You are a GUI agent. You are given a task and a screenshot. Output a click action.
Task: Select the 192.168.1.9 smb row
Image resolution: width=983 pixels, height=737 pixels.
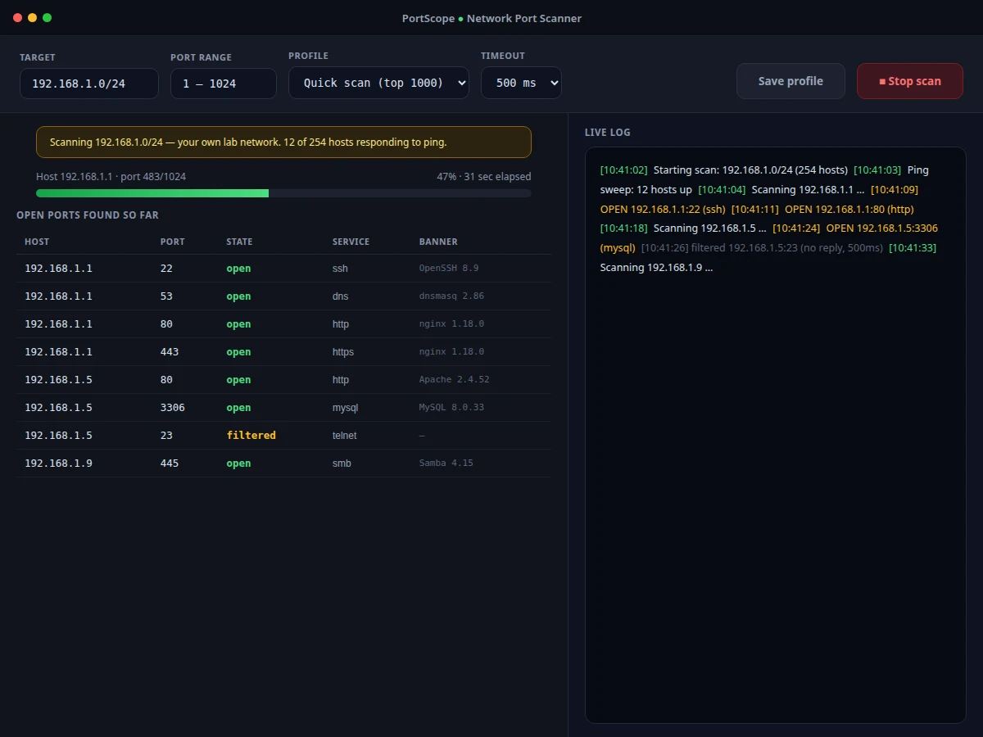[x=283, y=463]
